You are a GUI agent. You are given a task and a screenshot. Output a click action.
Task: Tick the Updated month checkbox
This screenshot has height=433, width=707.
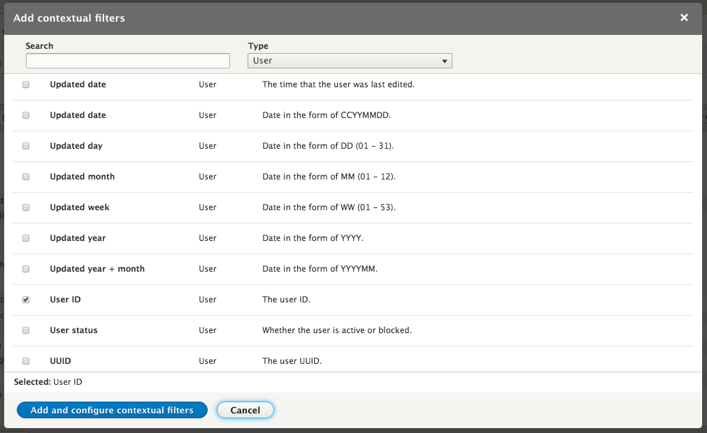[26, 177]
